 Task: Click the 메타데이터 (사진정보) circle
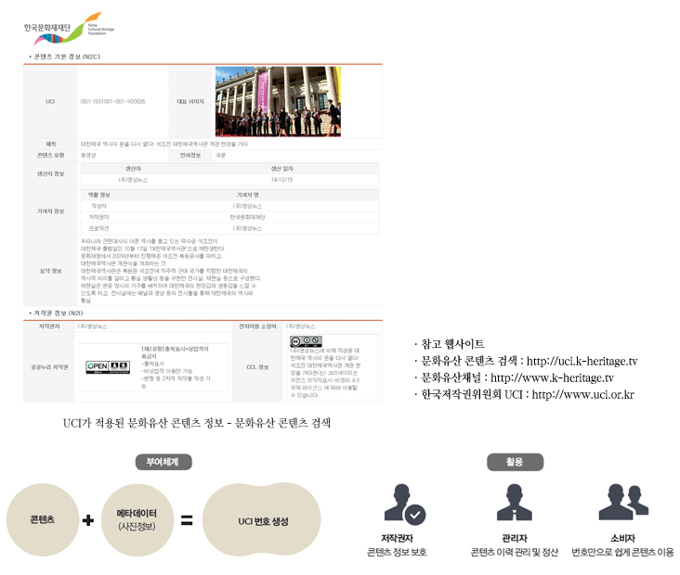pyautogui.click(x=137, y=519)
